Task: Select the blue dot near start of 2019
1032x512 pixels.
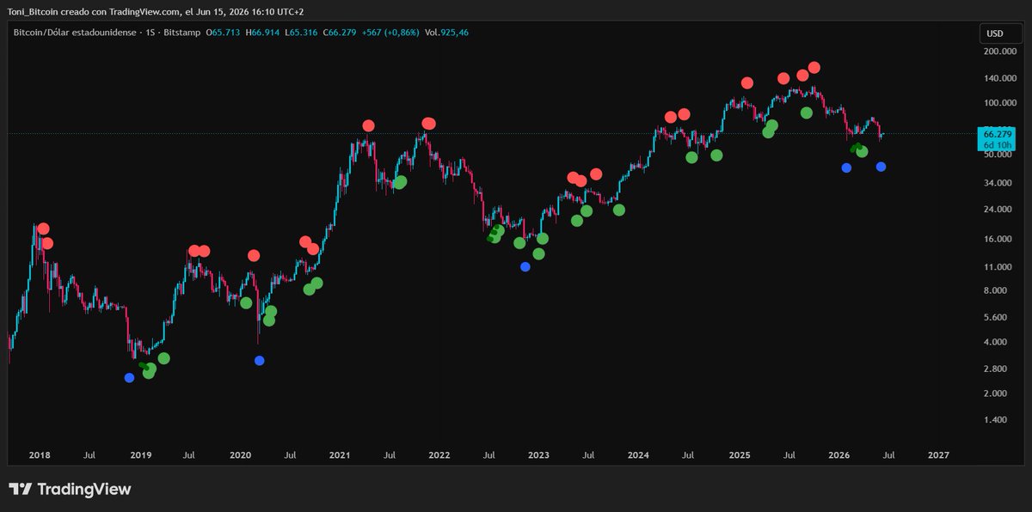Action: click(129, 377)
